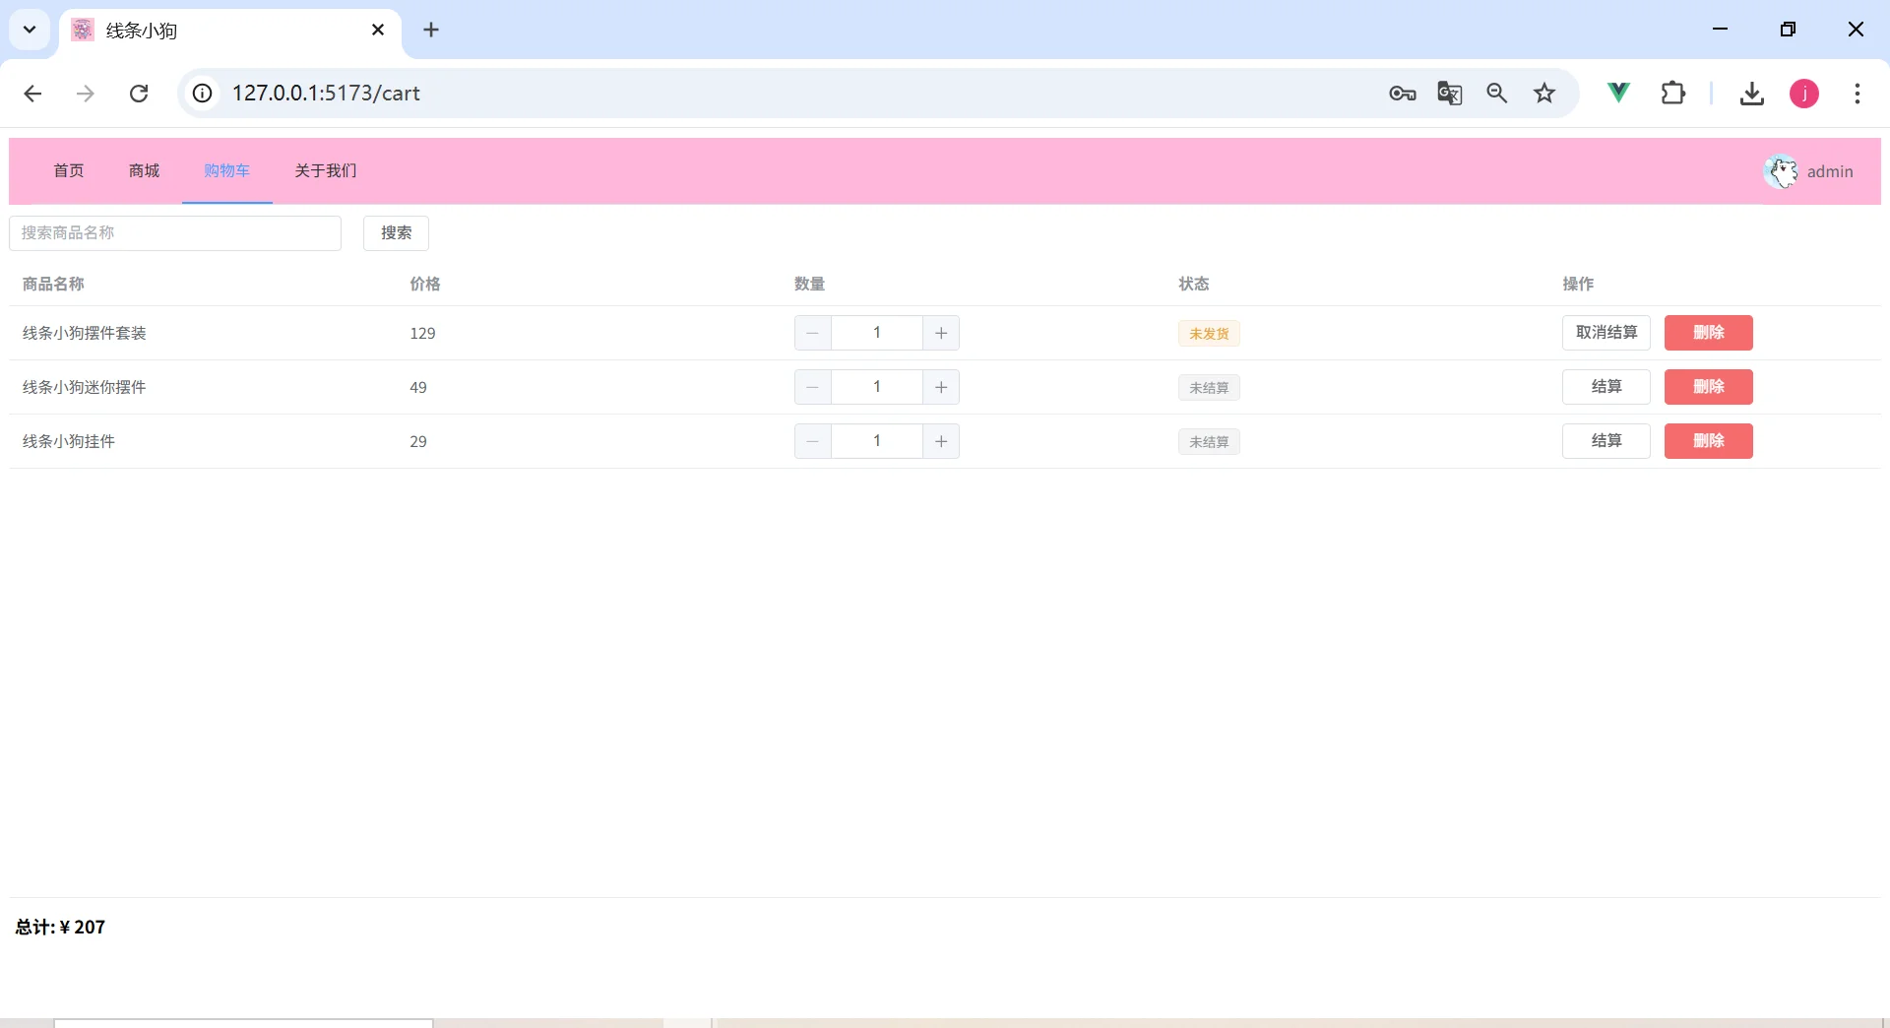Screen dimensions: 1890x1028
Task: Increase quantity of 线条小狗摆件套装
Action: 941,333
